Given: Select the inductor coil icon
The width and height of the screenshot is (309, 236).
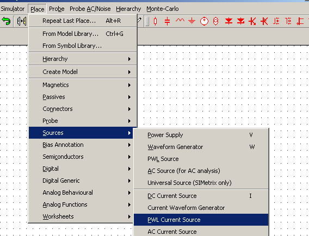Looking at the screenshot, I should [180, 20].
